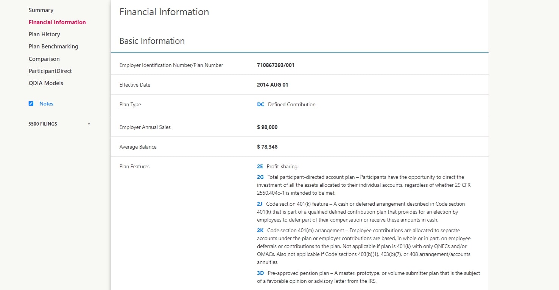Click the Notes pencil icon
This screenshot has width=559, height=290.
pyautogui.click(x=31, y=104)
